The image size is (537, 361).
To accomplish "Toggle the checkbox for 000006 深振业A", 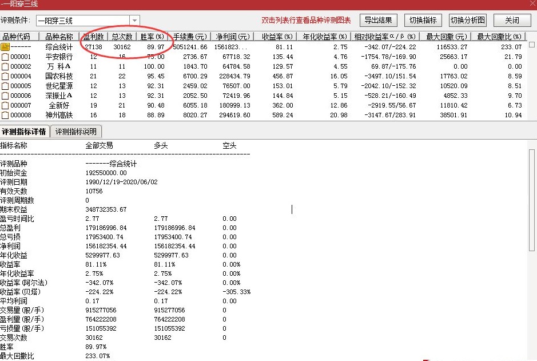I will 5,96.
